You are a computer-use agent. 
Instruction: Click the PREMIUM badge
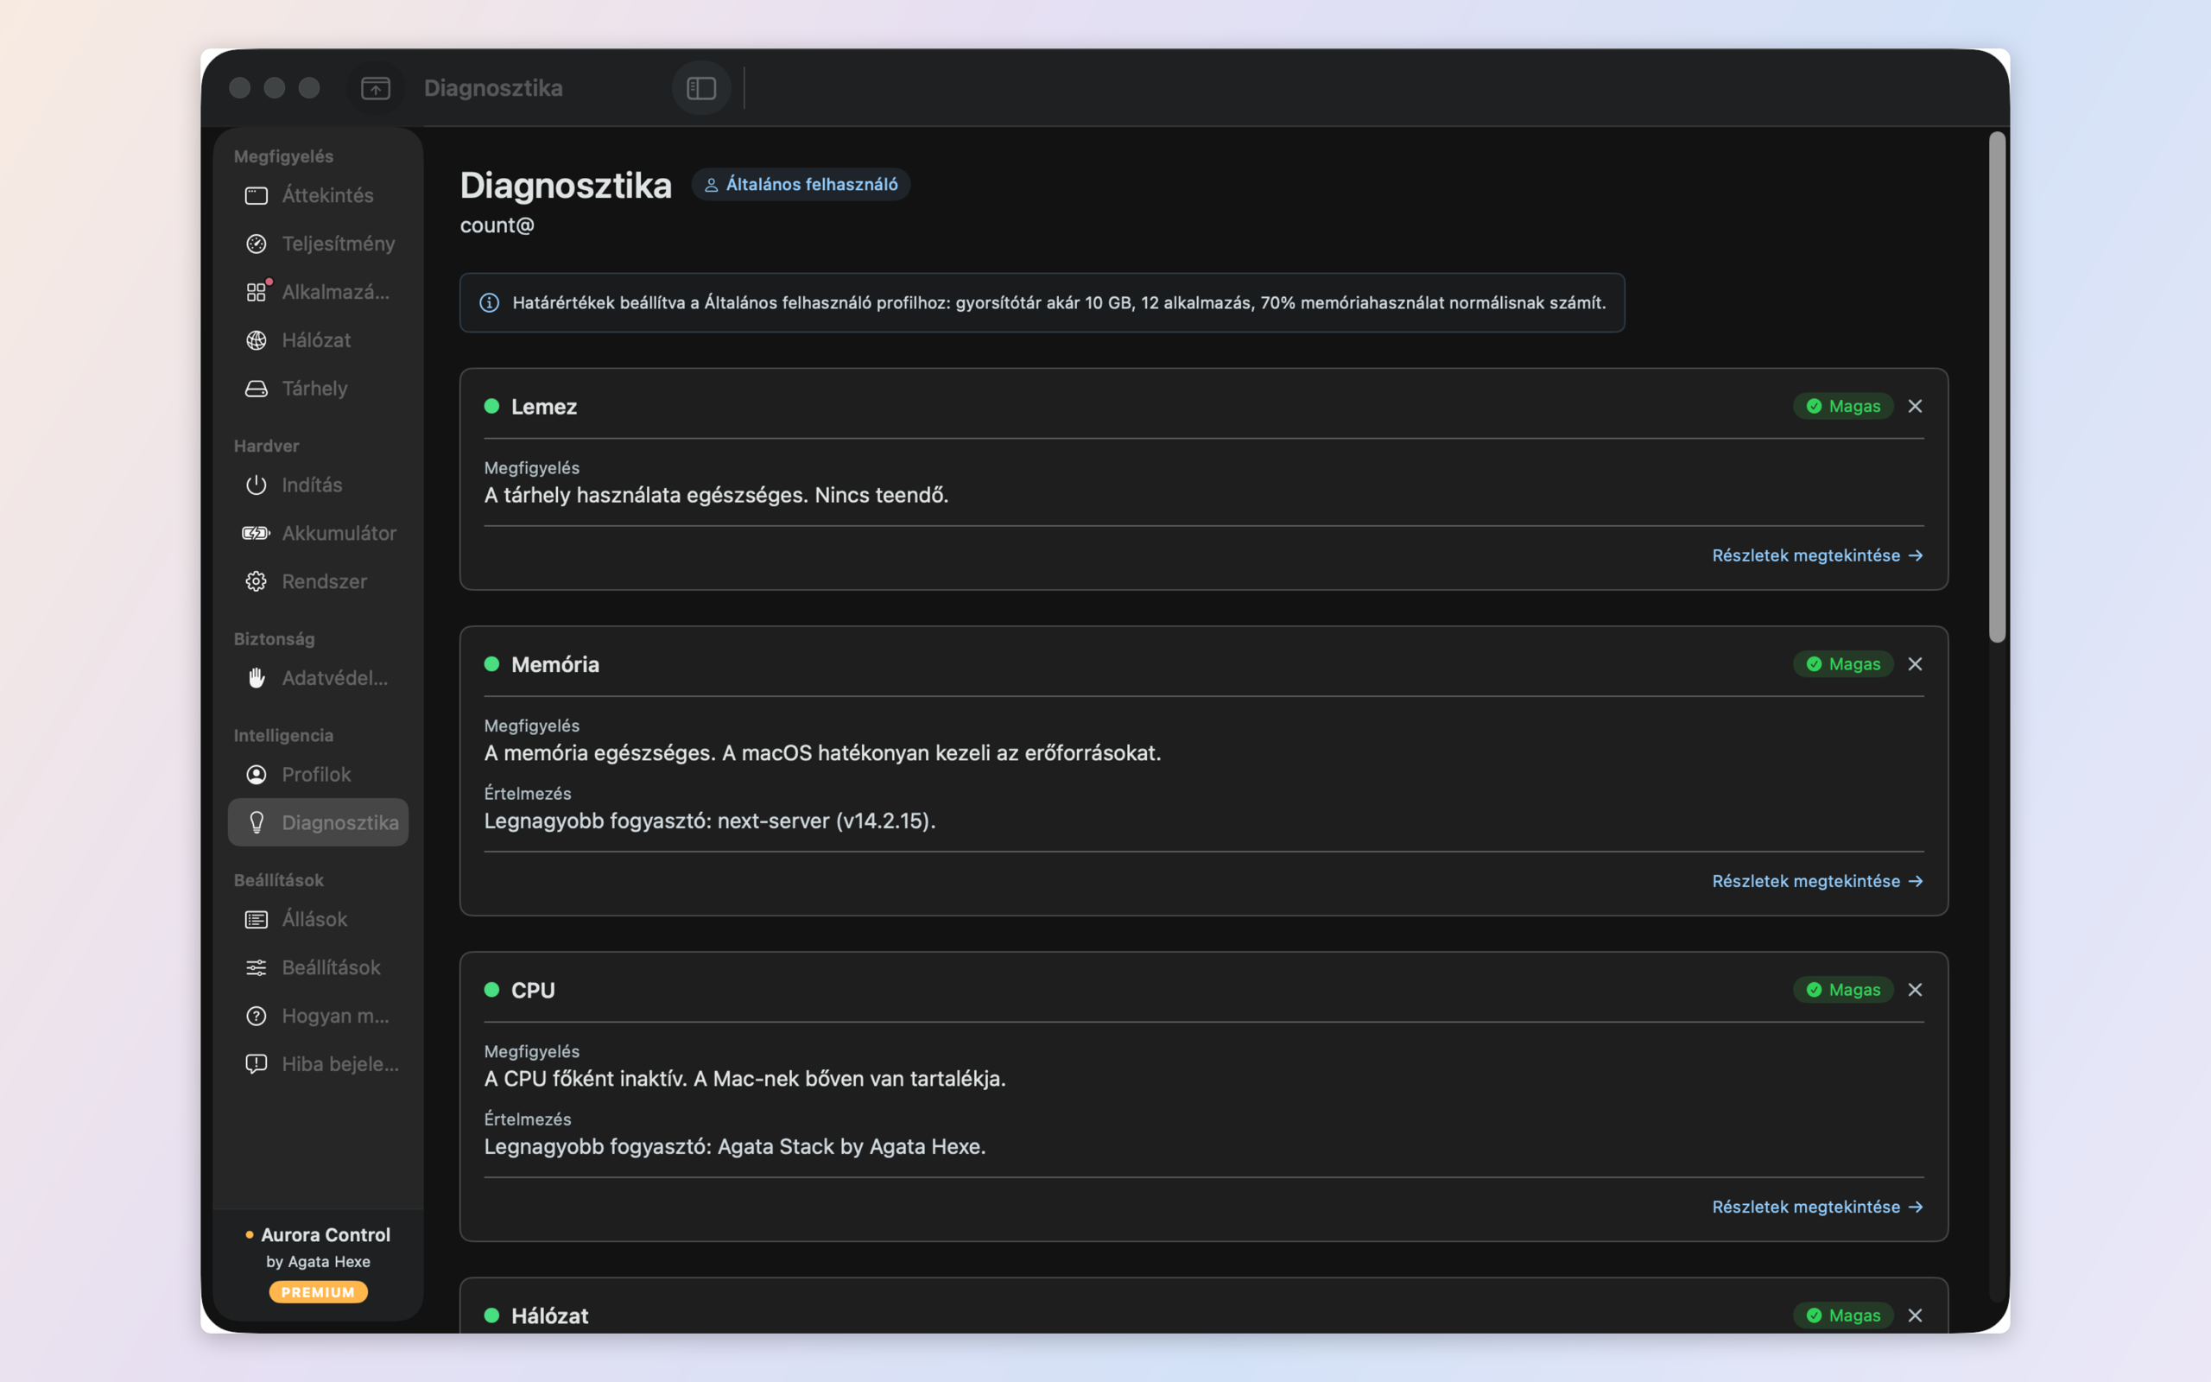(318, 1291)
